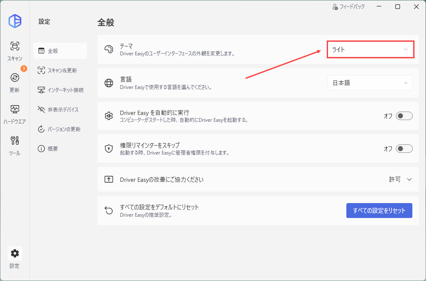426x281 pixels.
Task: Click the Driver Easy logo icon
Action: (14, 21)
